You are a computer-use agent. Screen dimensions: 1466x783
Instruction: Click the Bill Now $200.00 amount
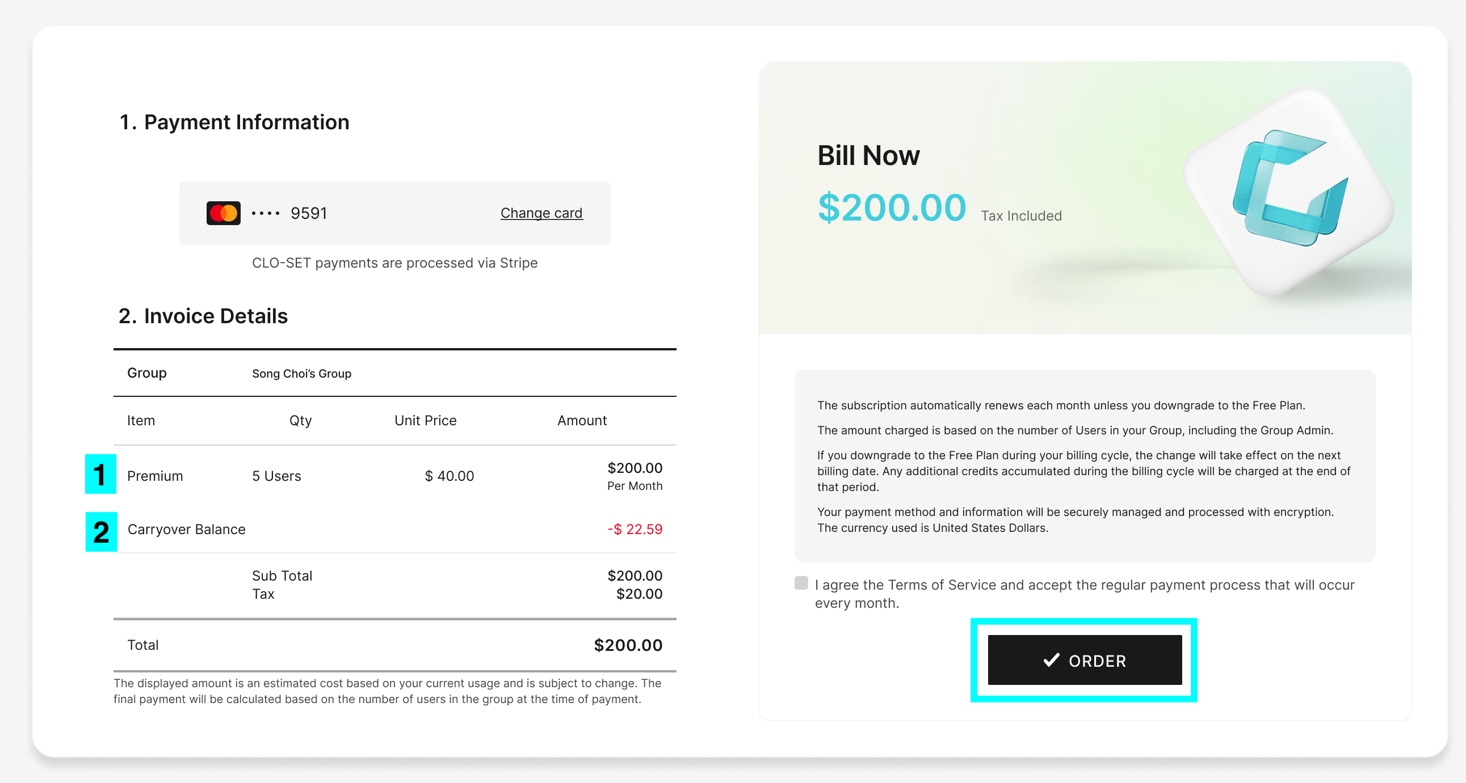click(x=892, y=208)
